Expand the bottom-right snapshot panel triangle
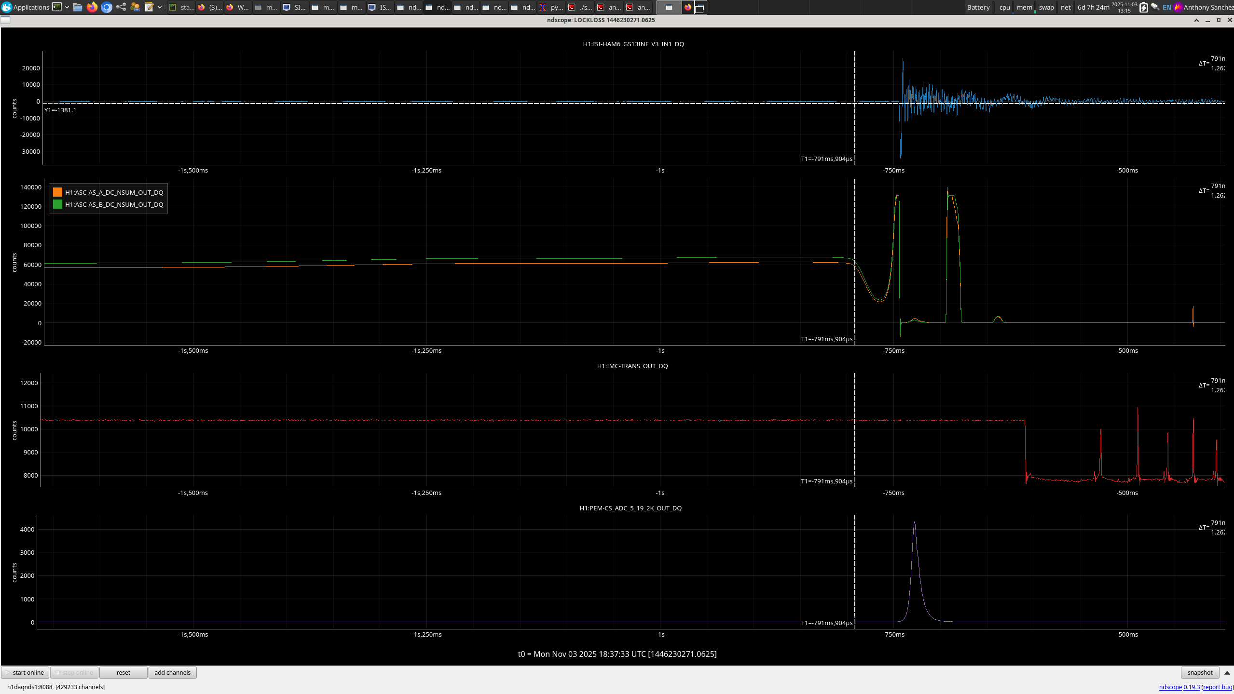The width and height of the screenshot is (1234, 694). tap(1227, 673)
